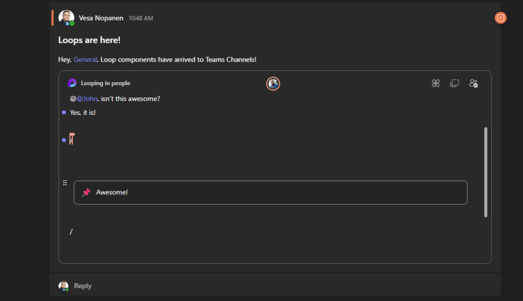The width and height of the screenshot is (523, 301).
Task: Click the 10:48 AM message timestamp
Action: pyautogui.click(x=140, y=18)
